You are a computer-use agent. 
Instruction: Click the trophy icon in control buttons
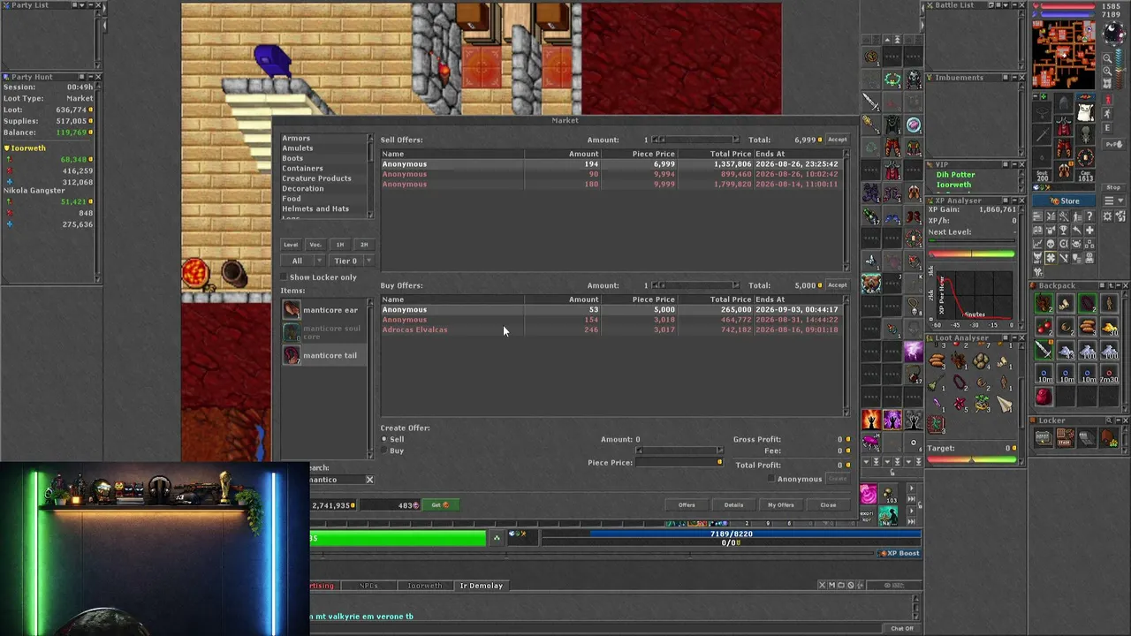coord(1063,230)
